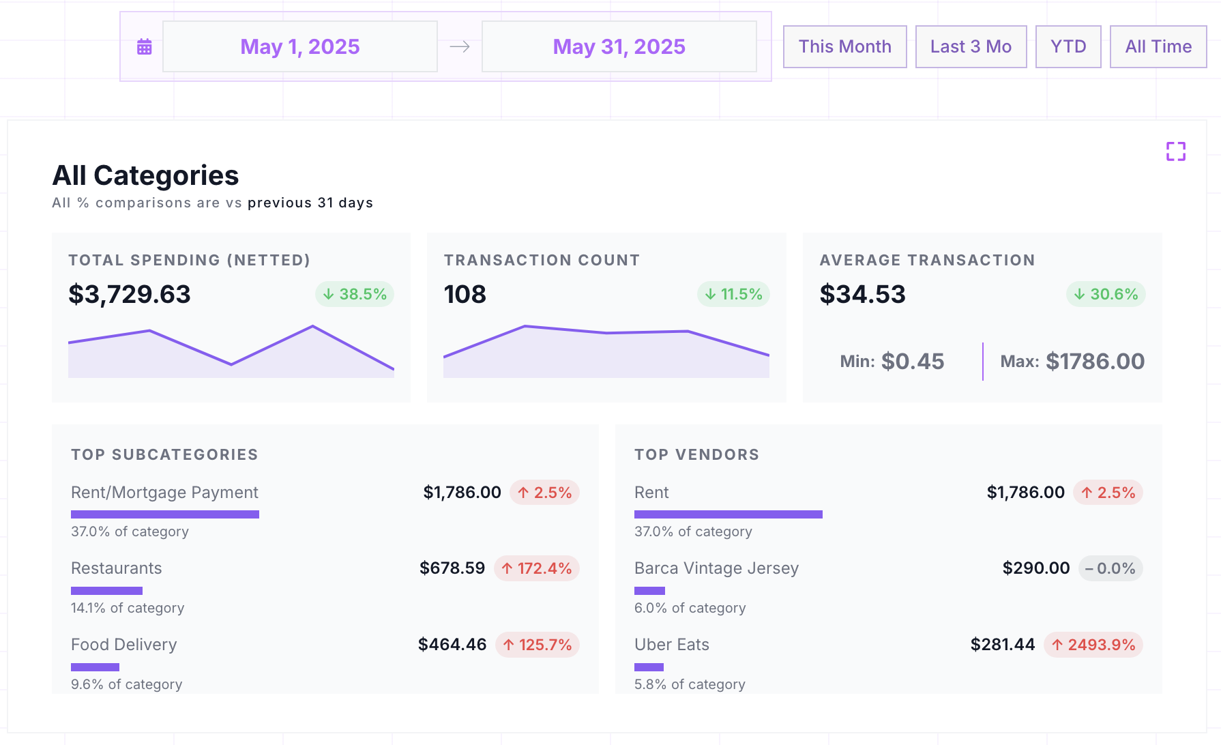
Task: Click the Uber Eats vendor entry
Action: [x=671, y=644]
